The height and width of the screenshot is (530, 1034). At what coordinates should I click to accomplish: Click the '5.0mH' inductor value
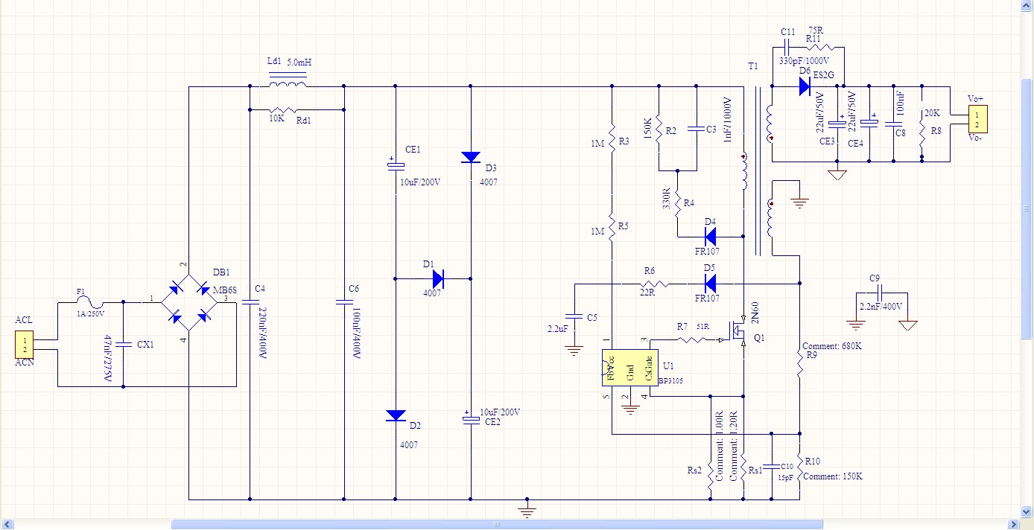click(x=299, y=63)
